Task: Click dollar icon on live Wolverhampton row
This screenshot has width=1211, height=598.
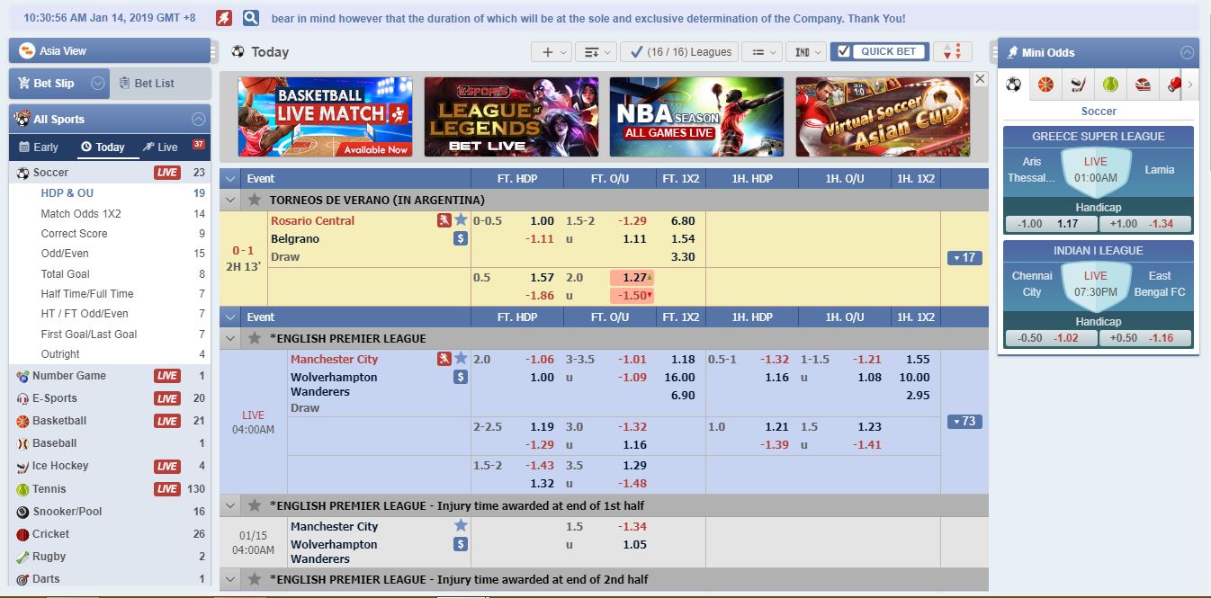Action: (461, 377)
